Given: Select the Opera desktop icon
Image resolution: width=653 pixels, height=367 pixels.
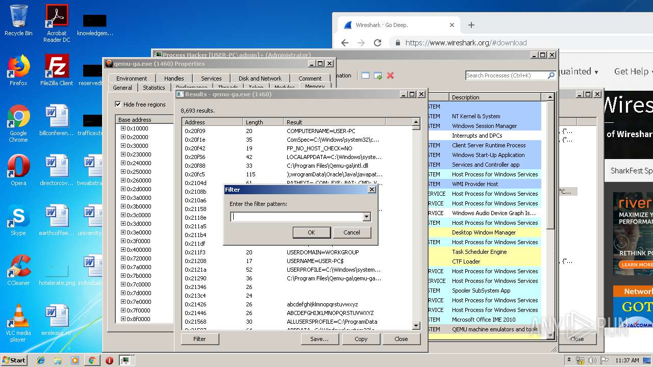Looking at the screenshot, I should click(18, 170).
